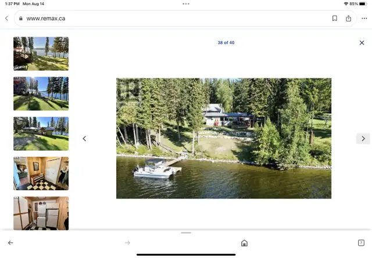
Task: Navigate forward with the bottom arrow
Action: tap(127, 242)
